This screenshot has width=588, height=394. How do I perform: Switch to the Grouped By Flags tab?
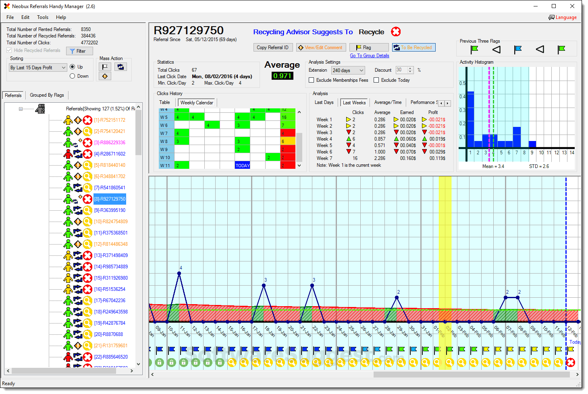click(47, 95)
